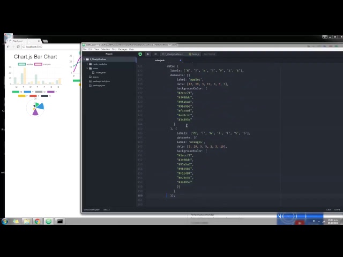Toggle the oranges legend in bar chart

click(42, 64)
